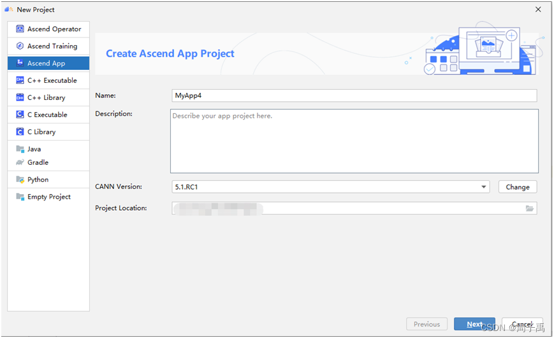554x338 pixels.
Task: Click the Ascend Operator icon in sidebar
Action: pos(20,29)
